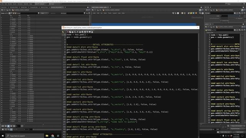This screenshot has height=138, width=246.
Task: Click the yellow sticky note icon
Action: [x=191, y=13]
